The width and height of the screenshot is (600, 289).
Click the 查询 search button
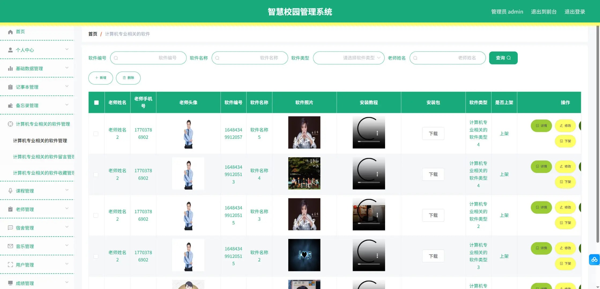pos(503,58)
